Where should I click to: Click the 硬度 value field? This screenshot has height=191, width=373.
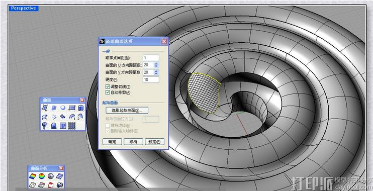(x=151, y=80)
